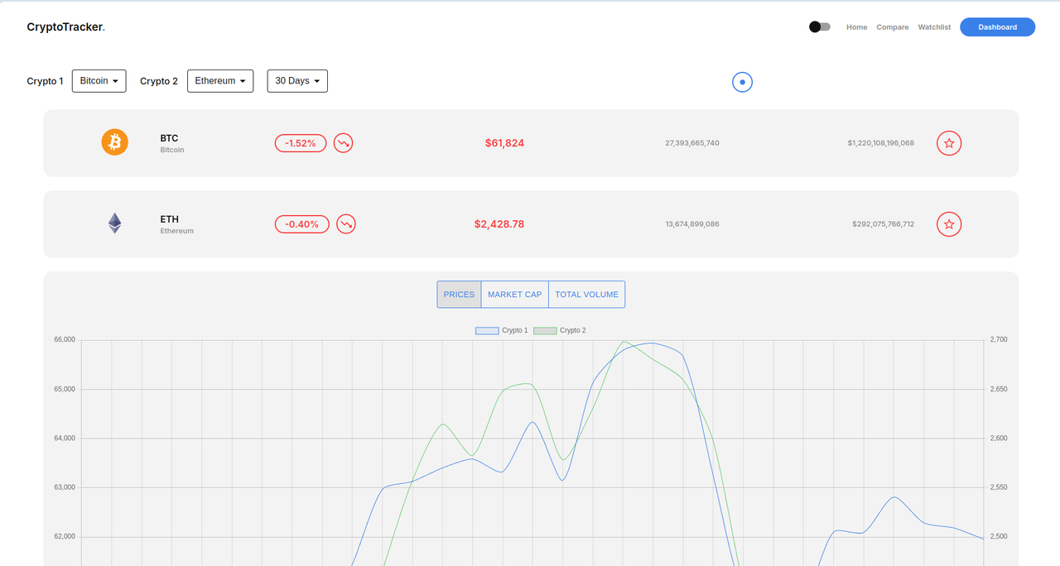
Task: Click the BTC ticker name
Action: (169, 138)
